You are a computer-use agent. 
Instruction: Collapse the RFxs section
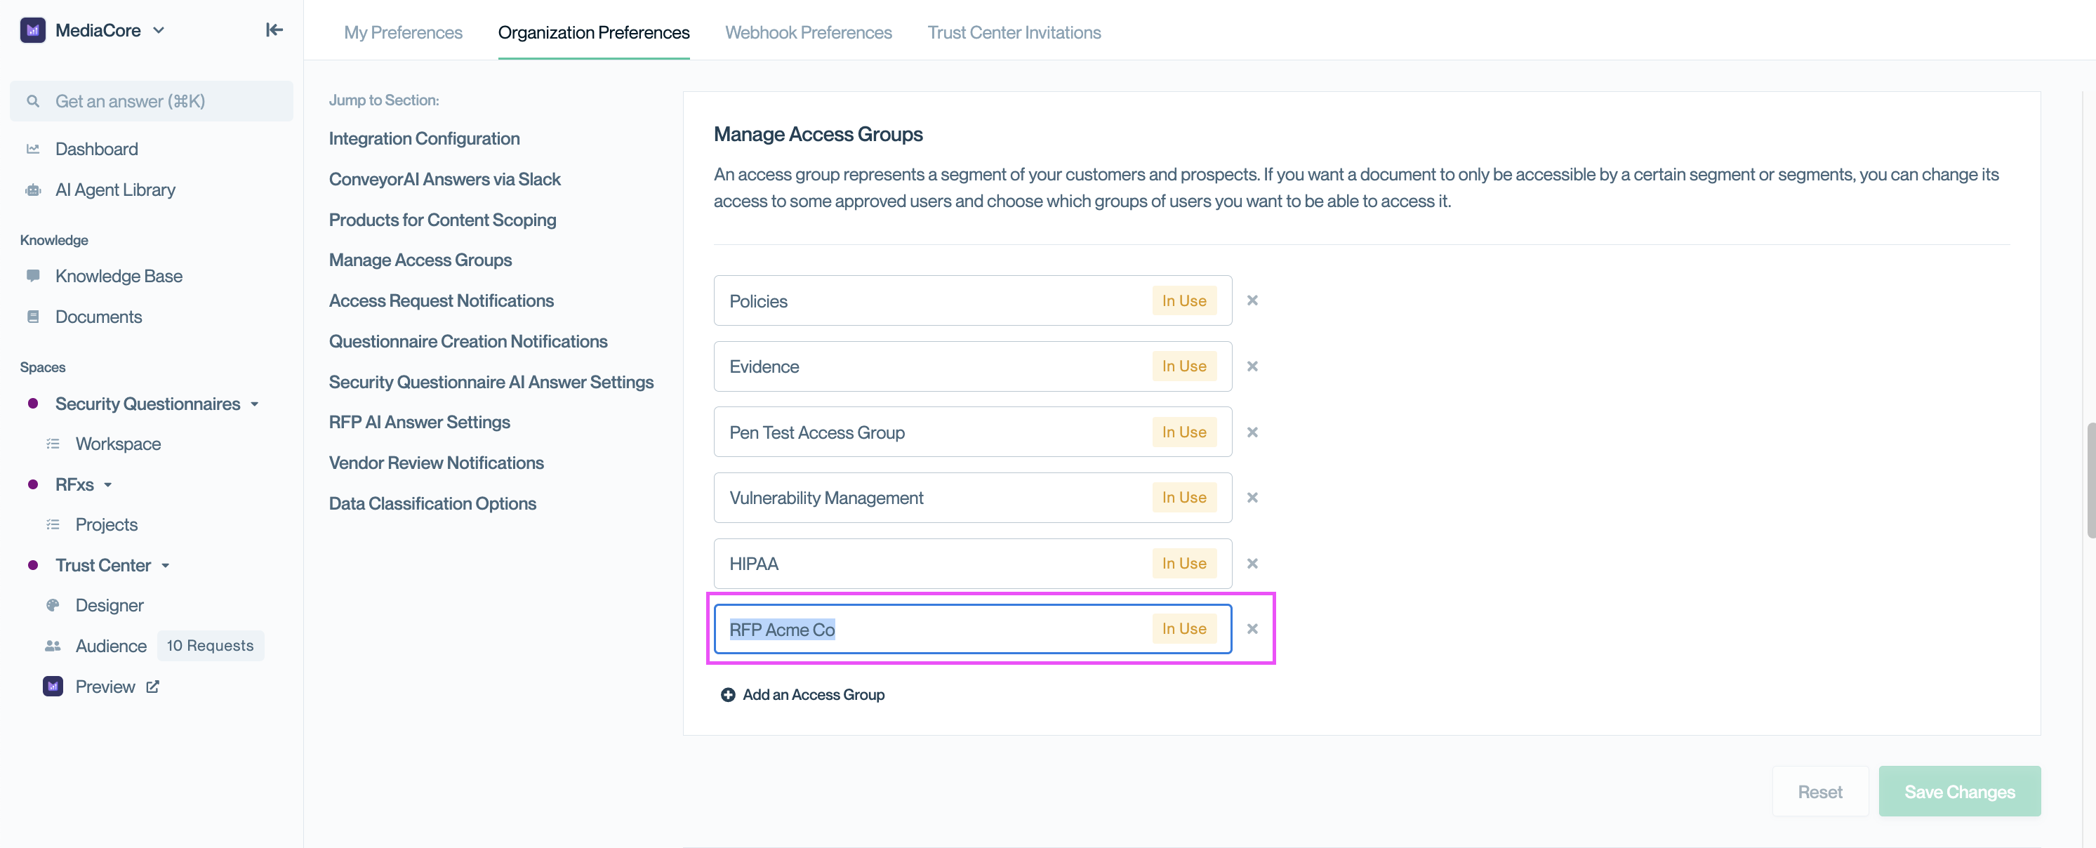pos(107,484)
